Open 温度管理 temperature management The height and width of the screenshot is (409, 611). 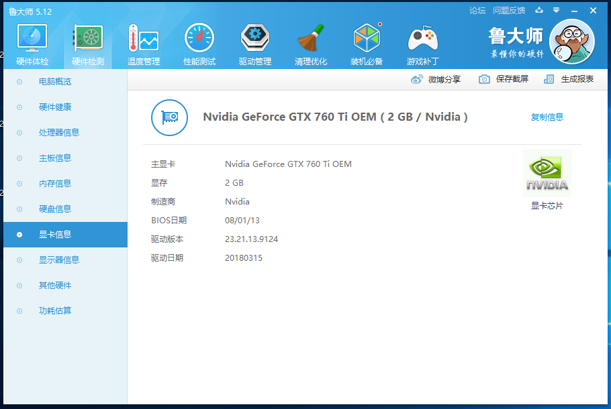point(144,38)
